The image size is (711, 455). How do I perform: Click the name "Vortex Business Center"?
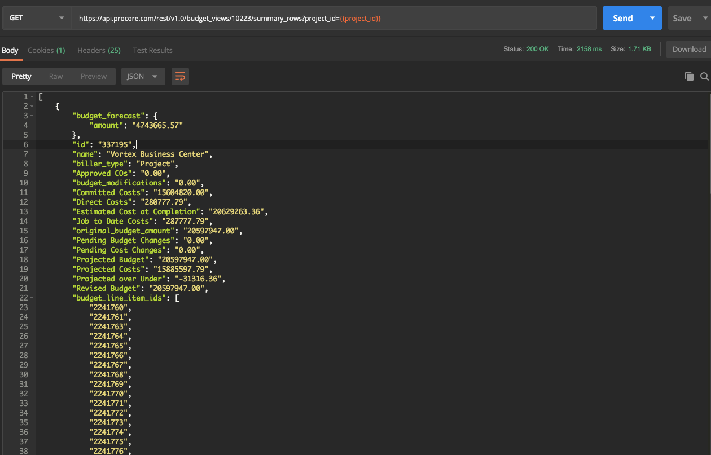[x=157, y=154]
